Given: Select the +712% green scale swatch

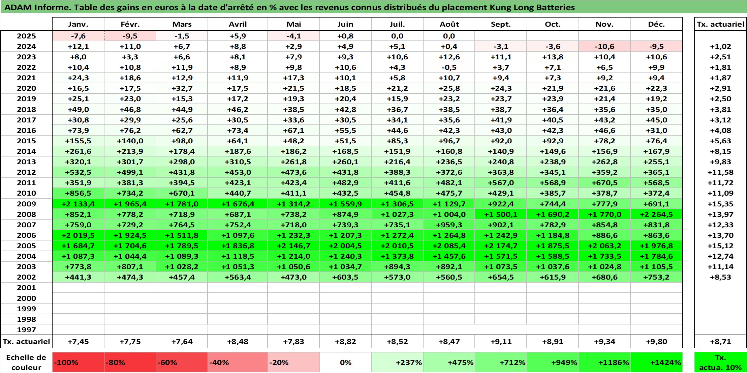Looking at the screenshot, I should (501, 362).
